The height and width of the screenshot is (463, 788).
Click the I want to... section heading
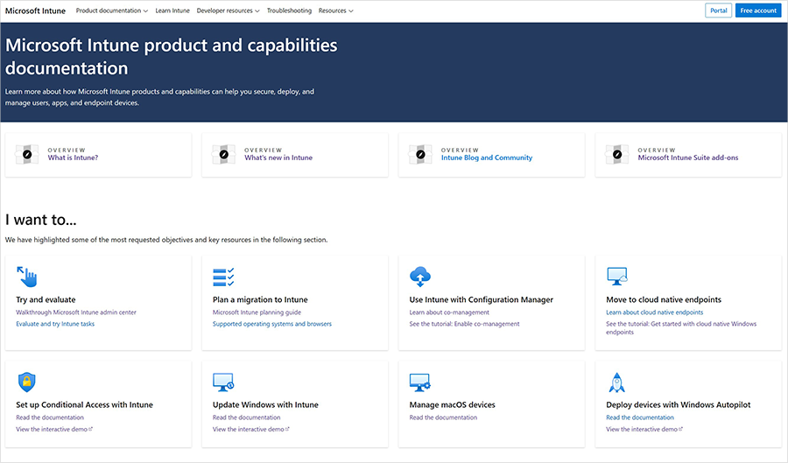[40, 220]
